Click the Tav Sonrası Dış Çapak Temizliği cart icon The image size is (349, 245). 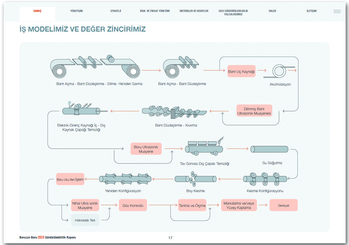pyautogui.click(x=204, y=149)
